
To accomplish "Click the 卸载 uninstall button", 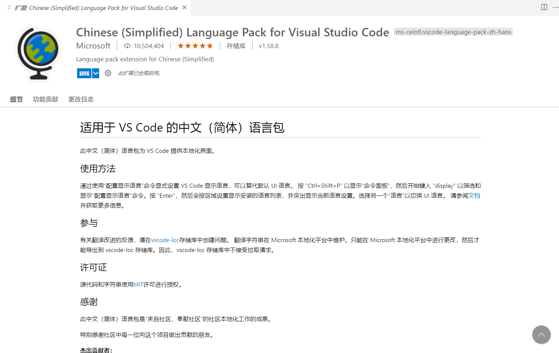I will tap(84, 73).
